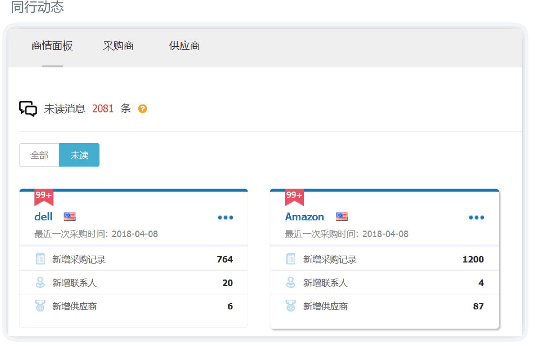Open the three-dot menu on Amazon card
This screenshot has height=346, width=535.
476,217
